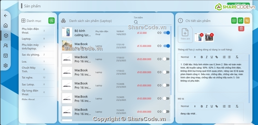Toggle italic in Thông số editor

click(206, 57)
